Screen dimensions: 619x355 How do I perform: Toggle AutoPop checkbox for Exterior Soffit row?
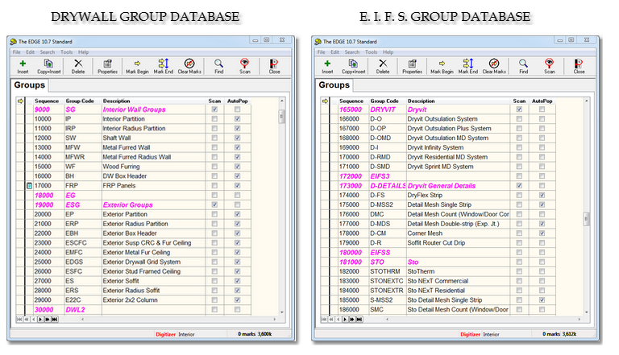237,281
